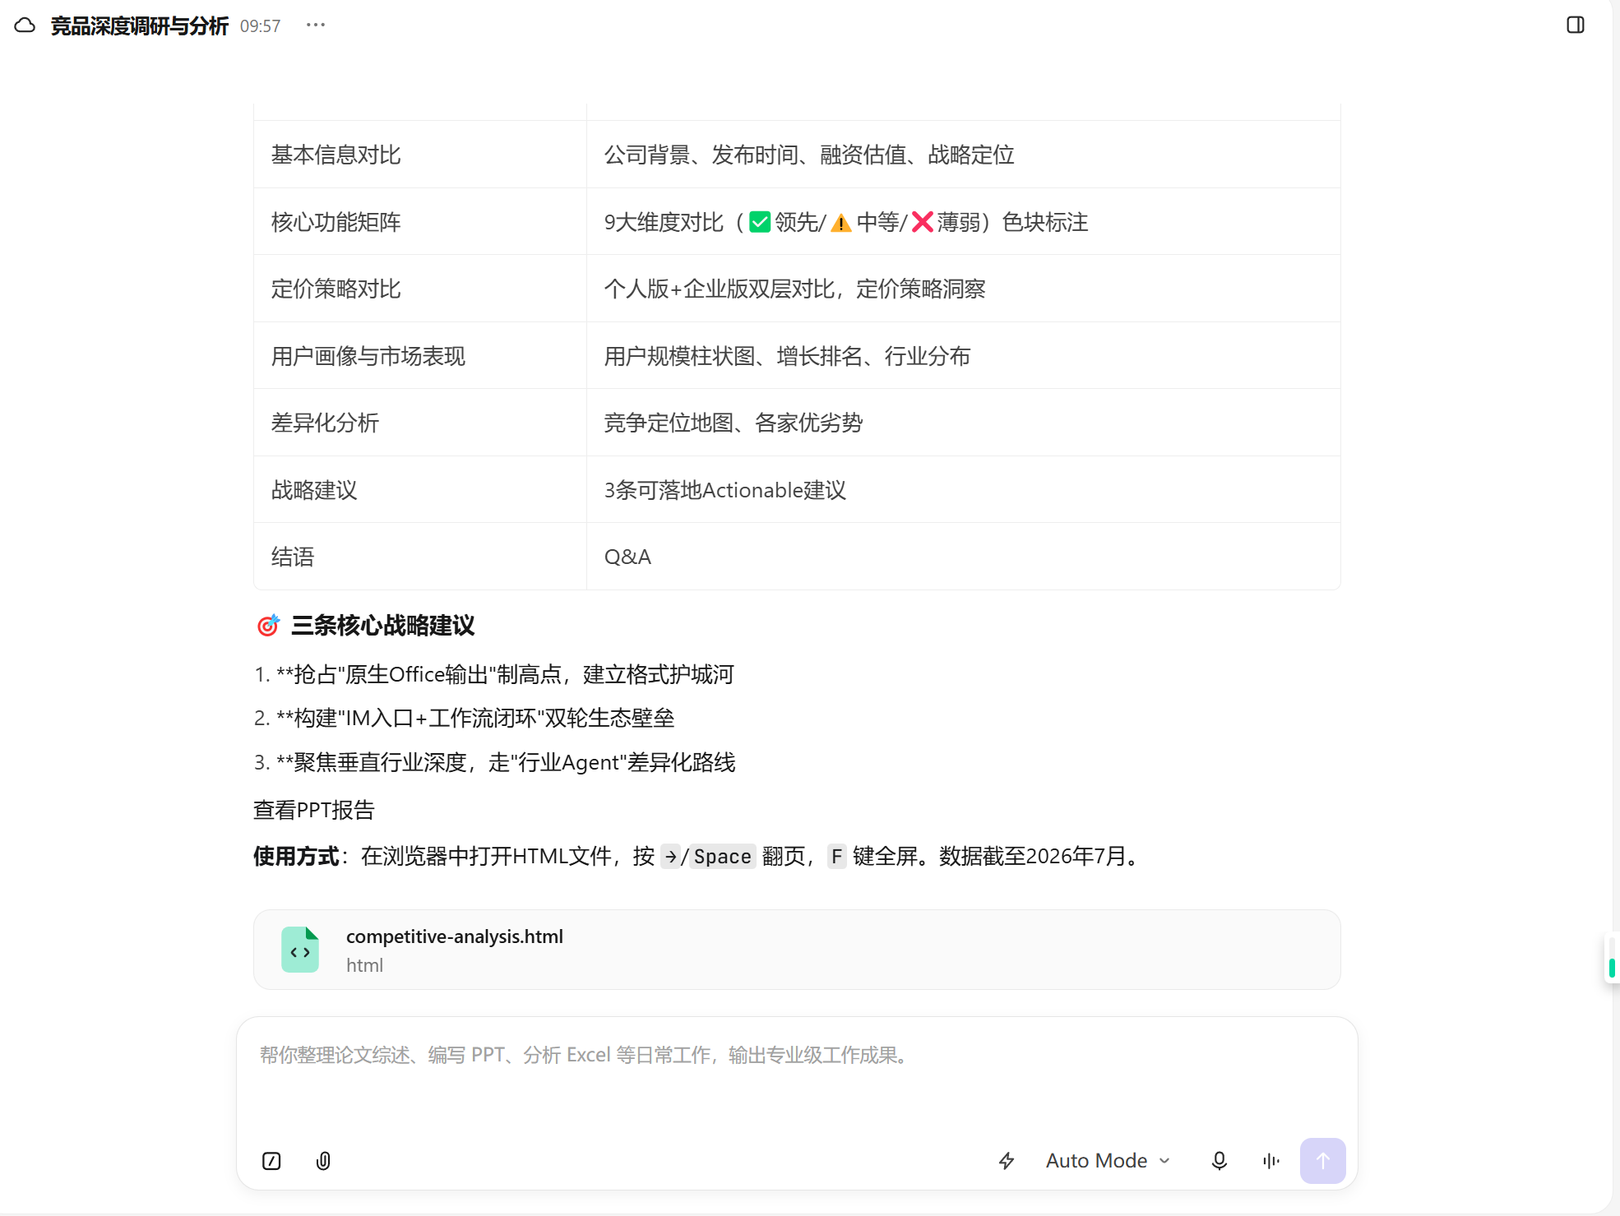Click the 3条可落地Actionable建议 cell
This screenshot has width=1620, height=1216.
[964, 490]
